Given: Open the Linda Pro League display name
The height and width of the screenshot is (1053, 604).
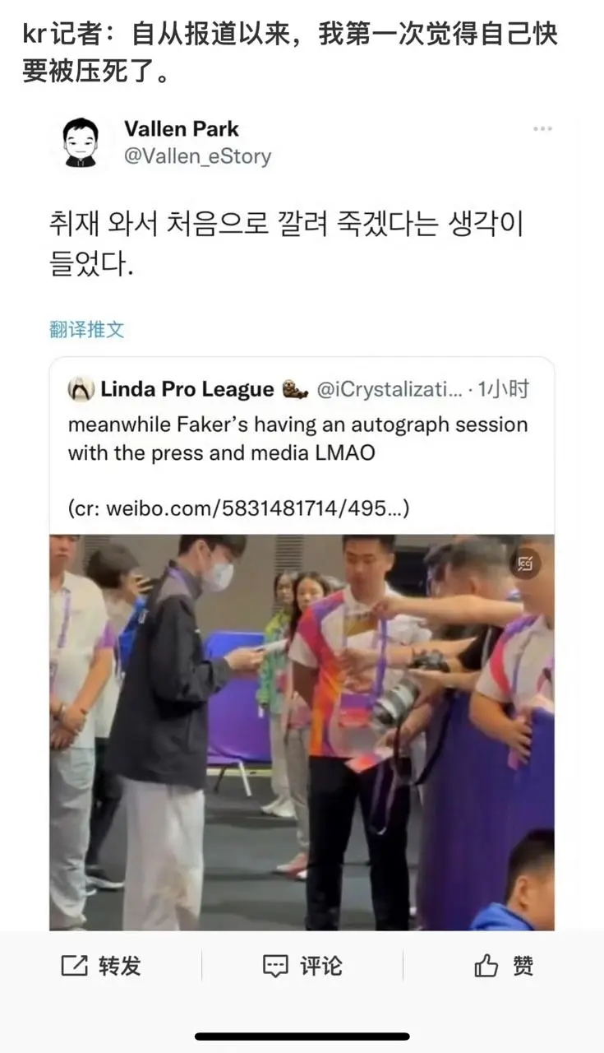Looking at the screenshot, I should 187,389.
